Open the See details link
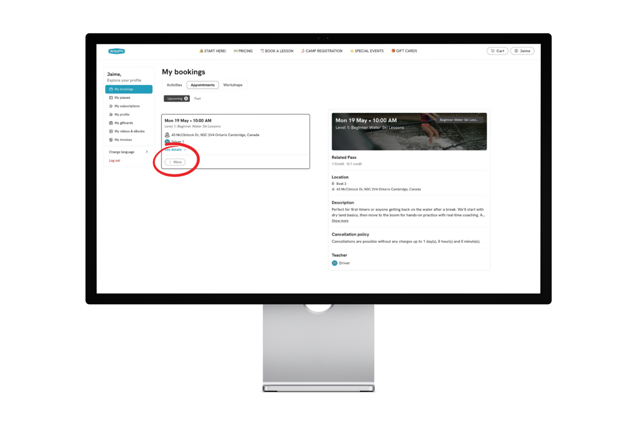637x425 pixels. coord(175,149)
